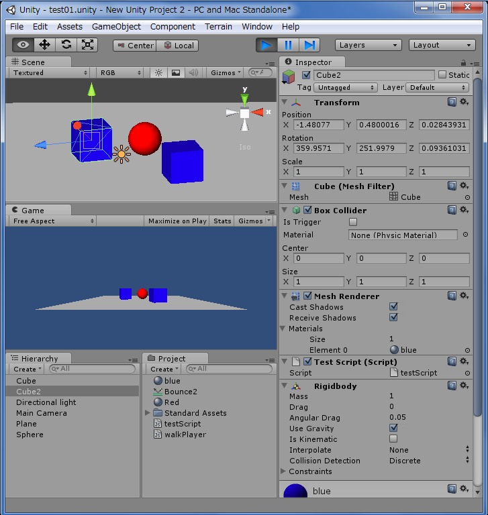The width and height of the screenshot is (488, 515).
Task: Toggle scene lighting sun icon
Action: tap(158, 72)
